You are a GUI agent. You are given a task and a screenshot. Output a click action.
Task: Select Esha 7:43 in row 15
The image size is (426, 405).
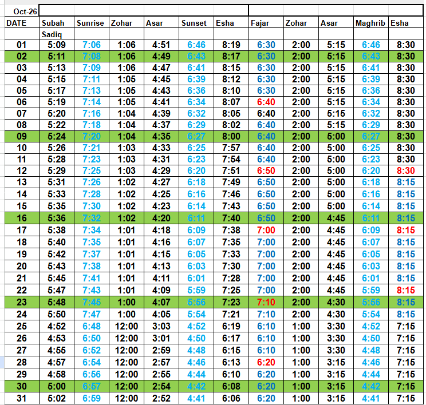231,206
